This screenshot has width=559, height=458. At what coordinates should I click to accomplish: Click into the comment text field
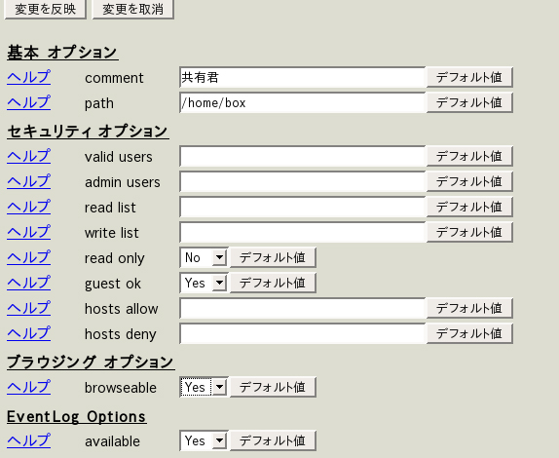pos(303,77)
